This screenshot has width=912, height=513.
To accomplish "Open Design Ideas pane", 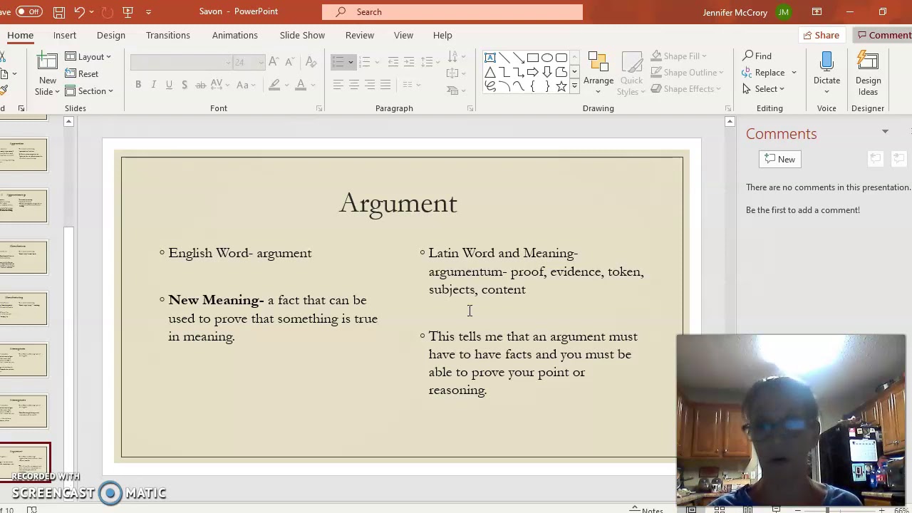I will [868, 74].
